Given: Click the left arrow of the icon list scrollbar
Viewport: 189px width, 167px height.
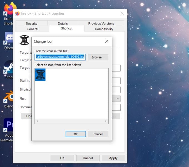Looking at the screenshot, I should 37,121.
